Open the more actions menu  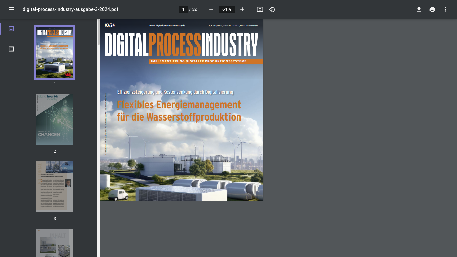tap(446, 9)
